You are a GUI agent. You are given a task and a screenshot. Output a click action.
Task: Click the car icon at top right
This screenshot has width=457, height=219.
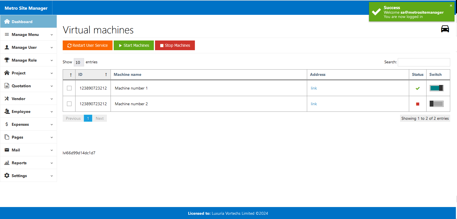445,29
